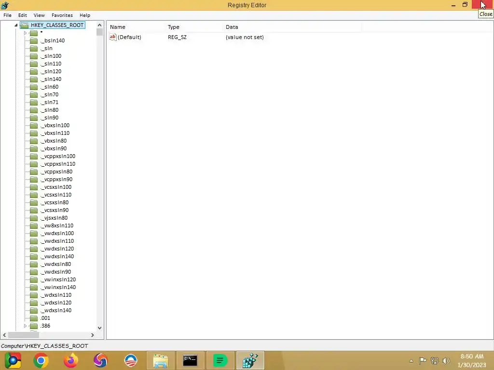Screen dimensions: 494x370
Task: Open Command Prompt from the taskbar
Action: point(190,360)
